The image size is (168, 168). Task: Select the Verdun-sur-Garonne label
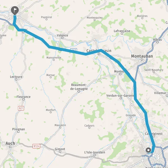[120, 95]
